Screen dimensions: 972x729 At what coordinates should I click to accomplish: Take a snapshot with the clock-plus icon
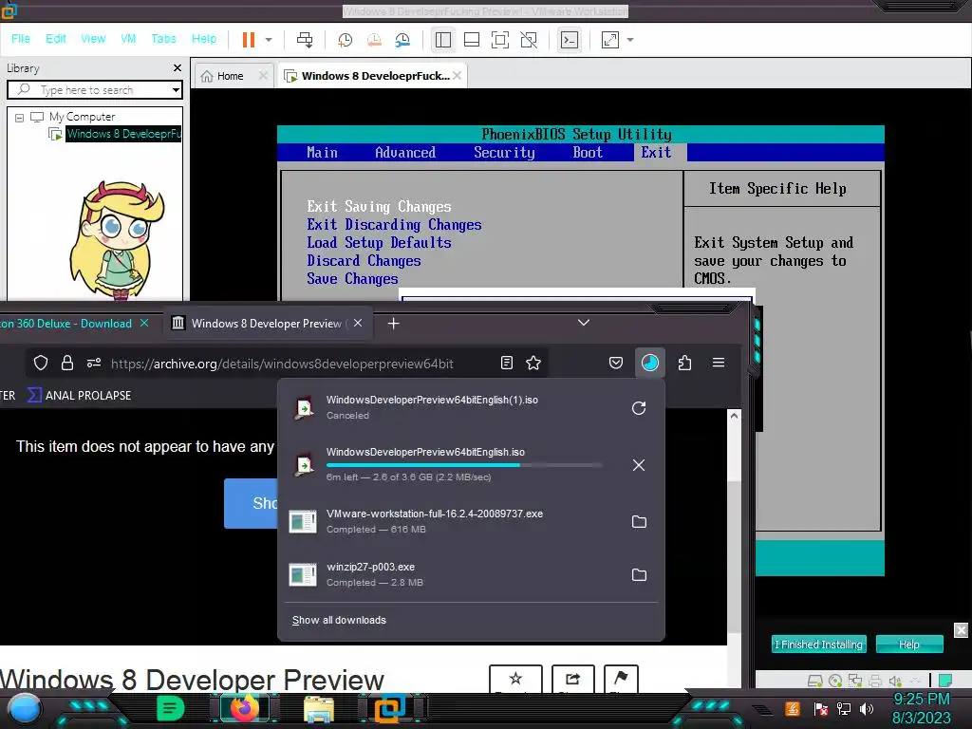click(345, 40)
